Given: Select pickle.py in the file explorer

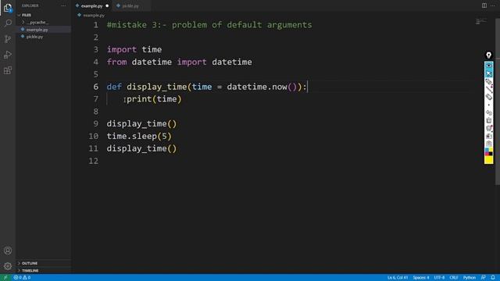Looking at the screenshot, I should point(34,37).
